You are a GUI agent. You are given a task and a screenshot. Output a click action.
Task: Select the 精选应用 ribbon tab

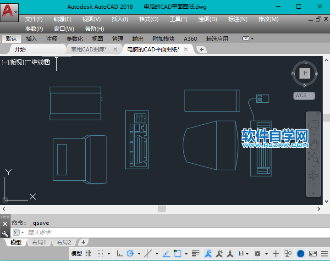pos(217,39)
